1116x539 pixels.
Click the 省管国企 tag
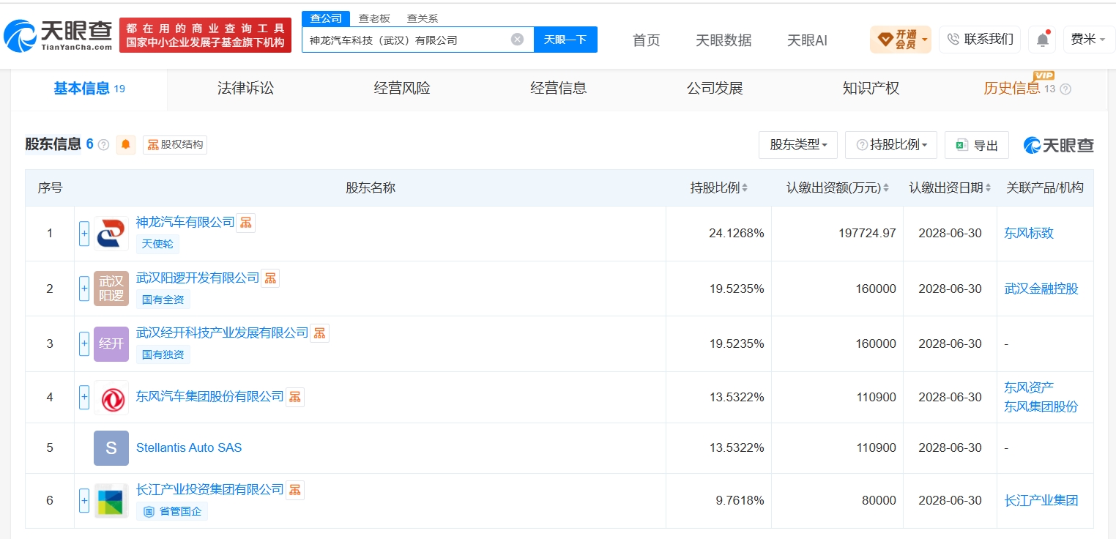[x=172, y=511]
